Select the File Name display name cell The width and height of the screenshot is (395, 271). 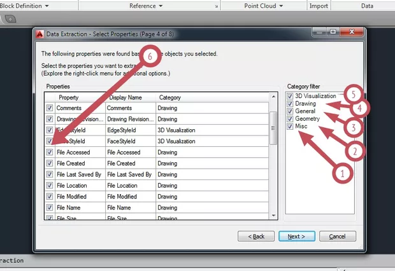tap(131, 207)
